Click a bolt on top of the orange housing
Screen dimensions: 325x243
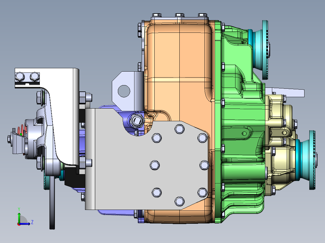pyautogui.click(x=179, y=14)
